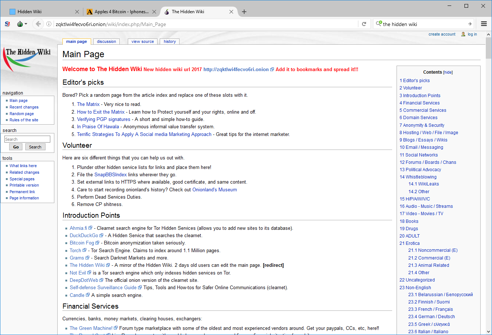This screenshot has height=335, width=492.
Task: Open the history tab
Action: point(170,41)
